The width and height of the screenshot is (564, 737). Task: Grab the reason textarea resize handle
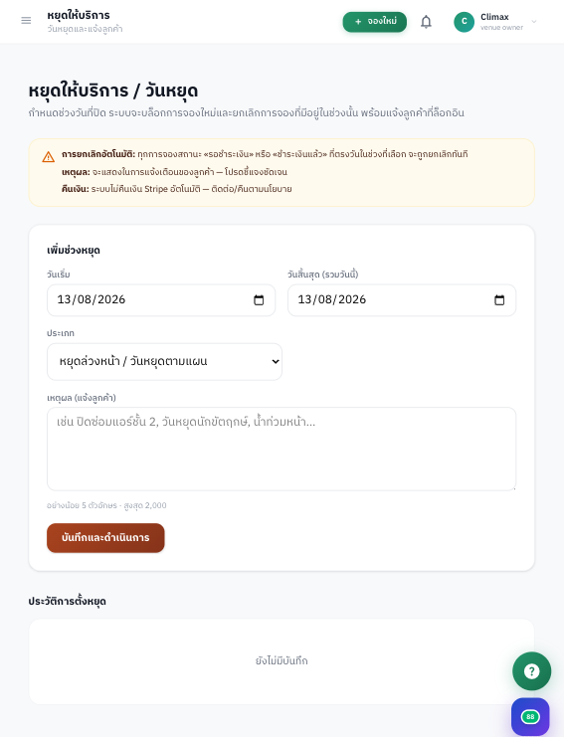(513, 488)
